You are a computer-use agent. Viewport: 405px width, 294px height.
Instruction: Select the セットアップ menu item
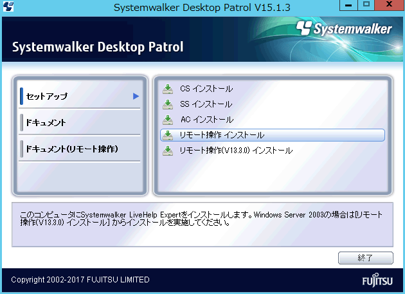pyautogui.click(x=80, y=96)
